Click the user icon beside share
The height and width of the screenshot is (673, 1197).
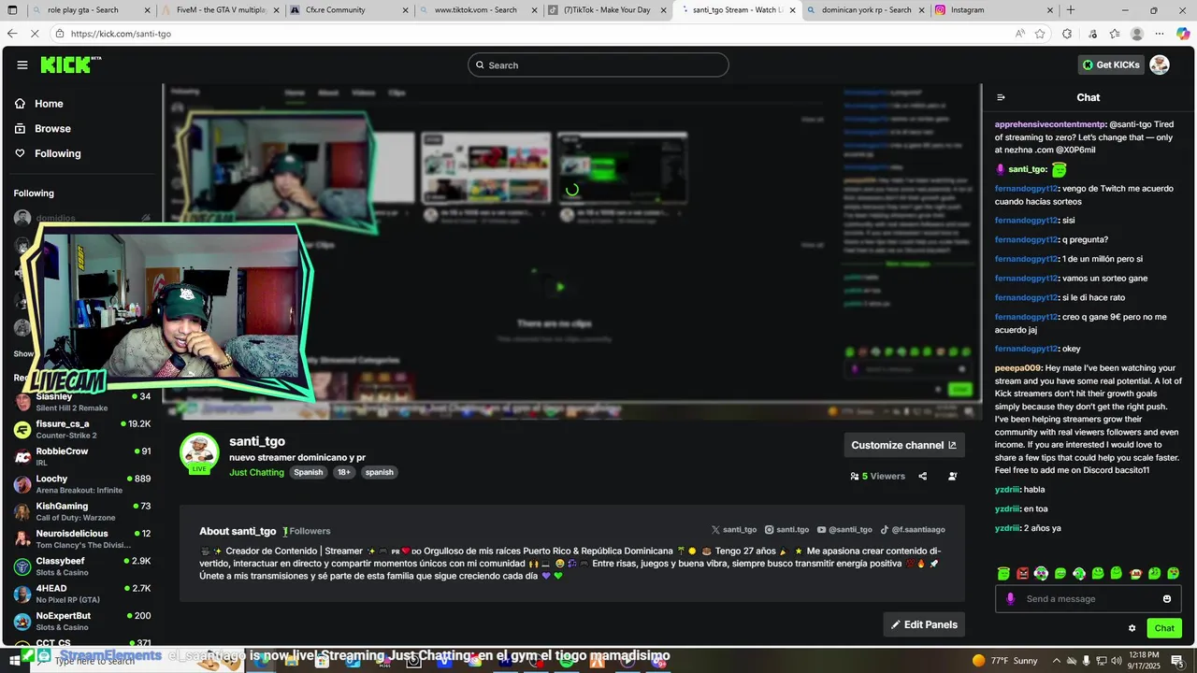[953, 476]
